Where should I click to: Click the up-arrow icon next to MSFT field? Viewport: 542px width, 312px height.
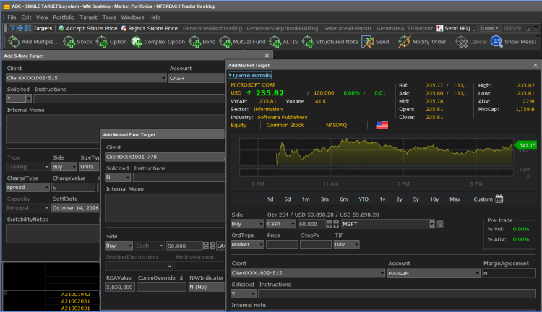[x=439, y=224]
